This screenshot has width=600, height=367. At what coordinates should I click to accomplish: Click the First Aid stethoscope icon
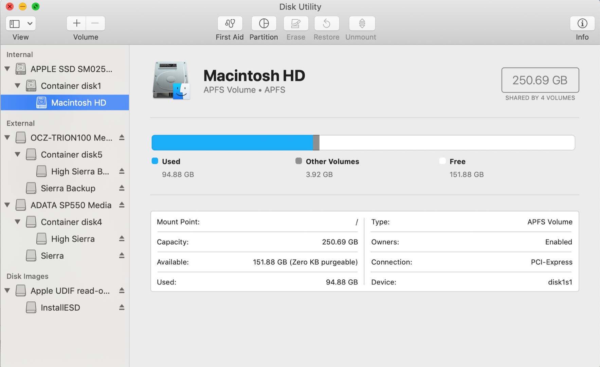pyautogui.click(x=230, y=23)
